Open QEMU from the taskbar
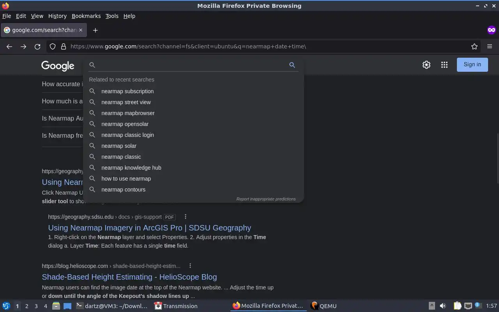 coord(324,306)
